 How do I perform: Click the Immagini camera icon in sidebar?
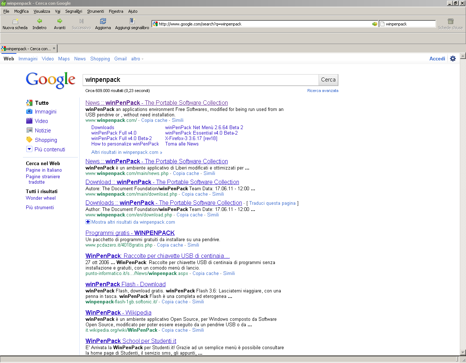pos(29,112)
